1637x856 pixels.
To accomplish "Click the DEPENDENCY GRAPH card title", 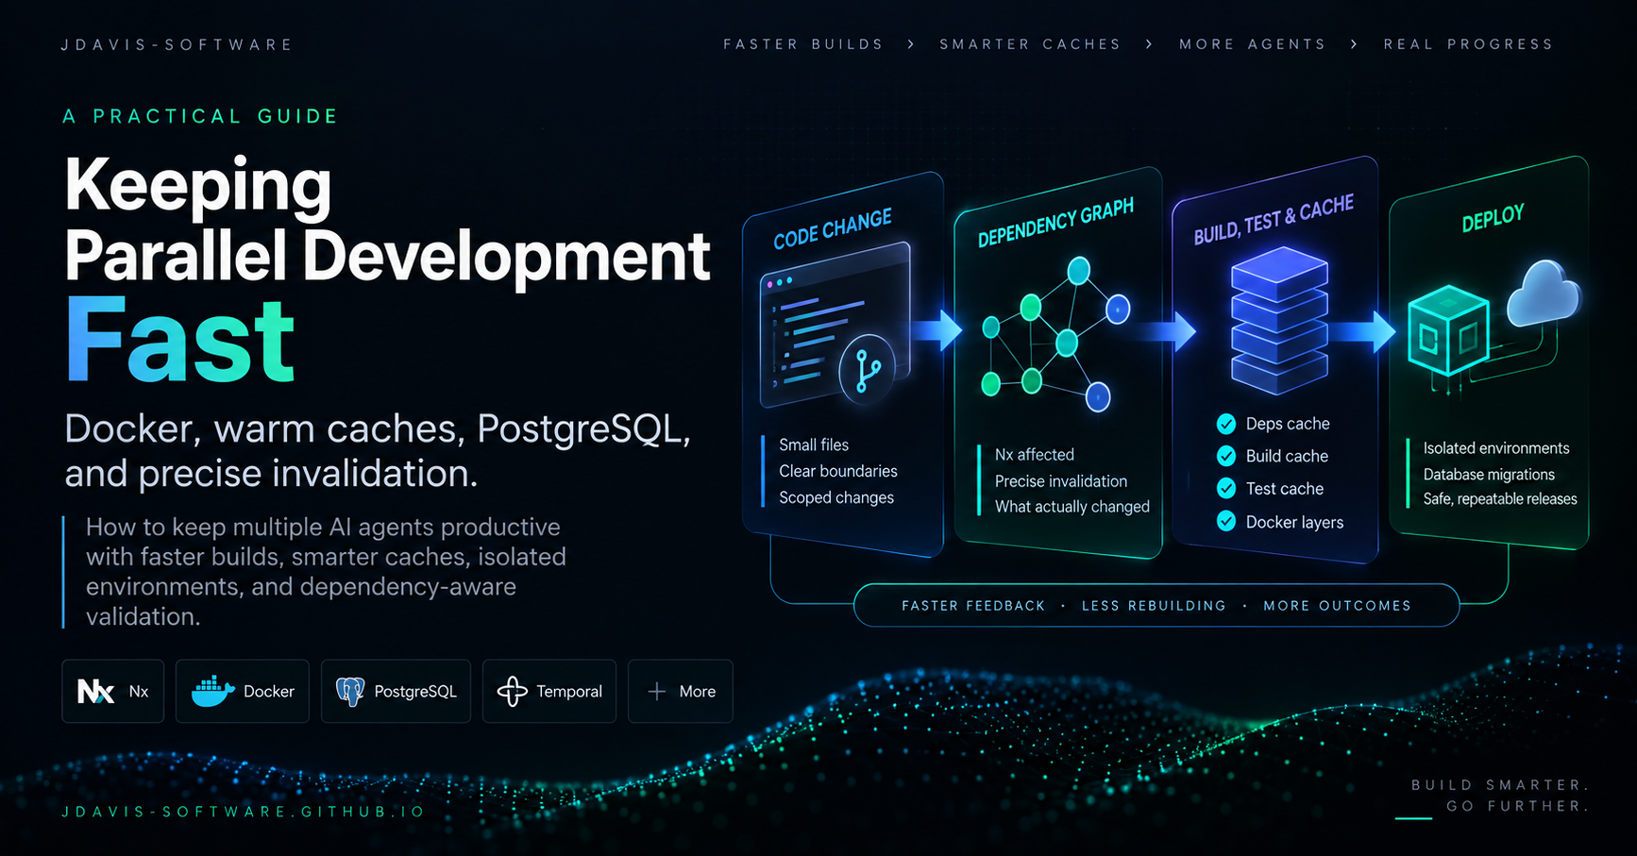I will point(1055,223).
